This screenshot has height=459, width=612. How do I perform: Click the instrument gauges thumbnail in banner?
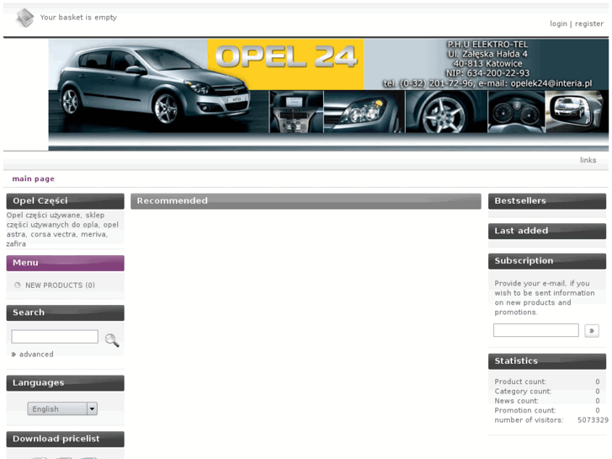[x=516, y=112]
